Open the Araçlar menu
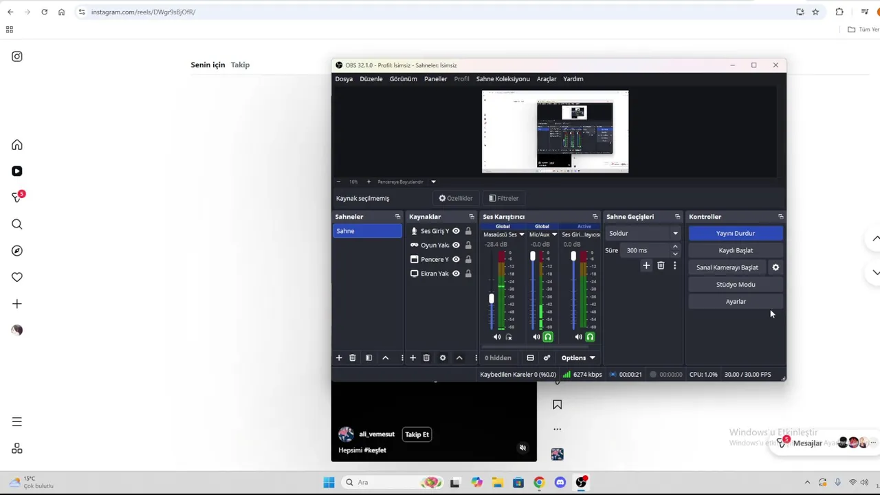Image resolution: width=880 pixels, height=495 pixels. (547, 79)
